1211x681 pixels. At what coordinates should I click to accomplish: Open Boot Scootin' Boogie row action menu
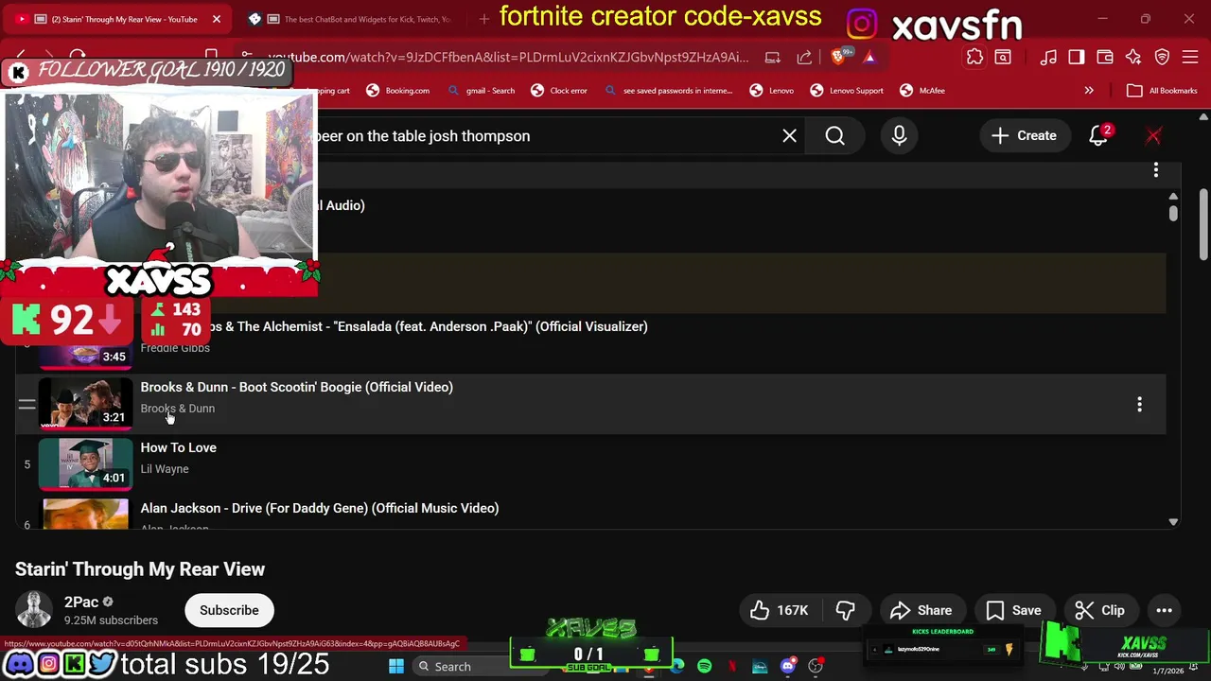click(x=1139, y=405)
